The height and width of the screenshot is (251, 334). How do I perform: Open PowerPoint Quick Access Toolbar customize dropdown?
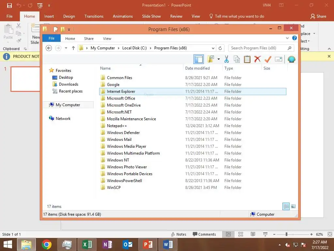pos(49,6)
